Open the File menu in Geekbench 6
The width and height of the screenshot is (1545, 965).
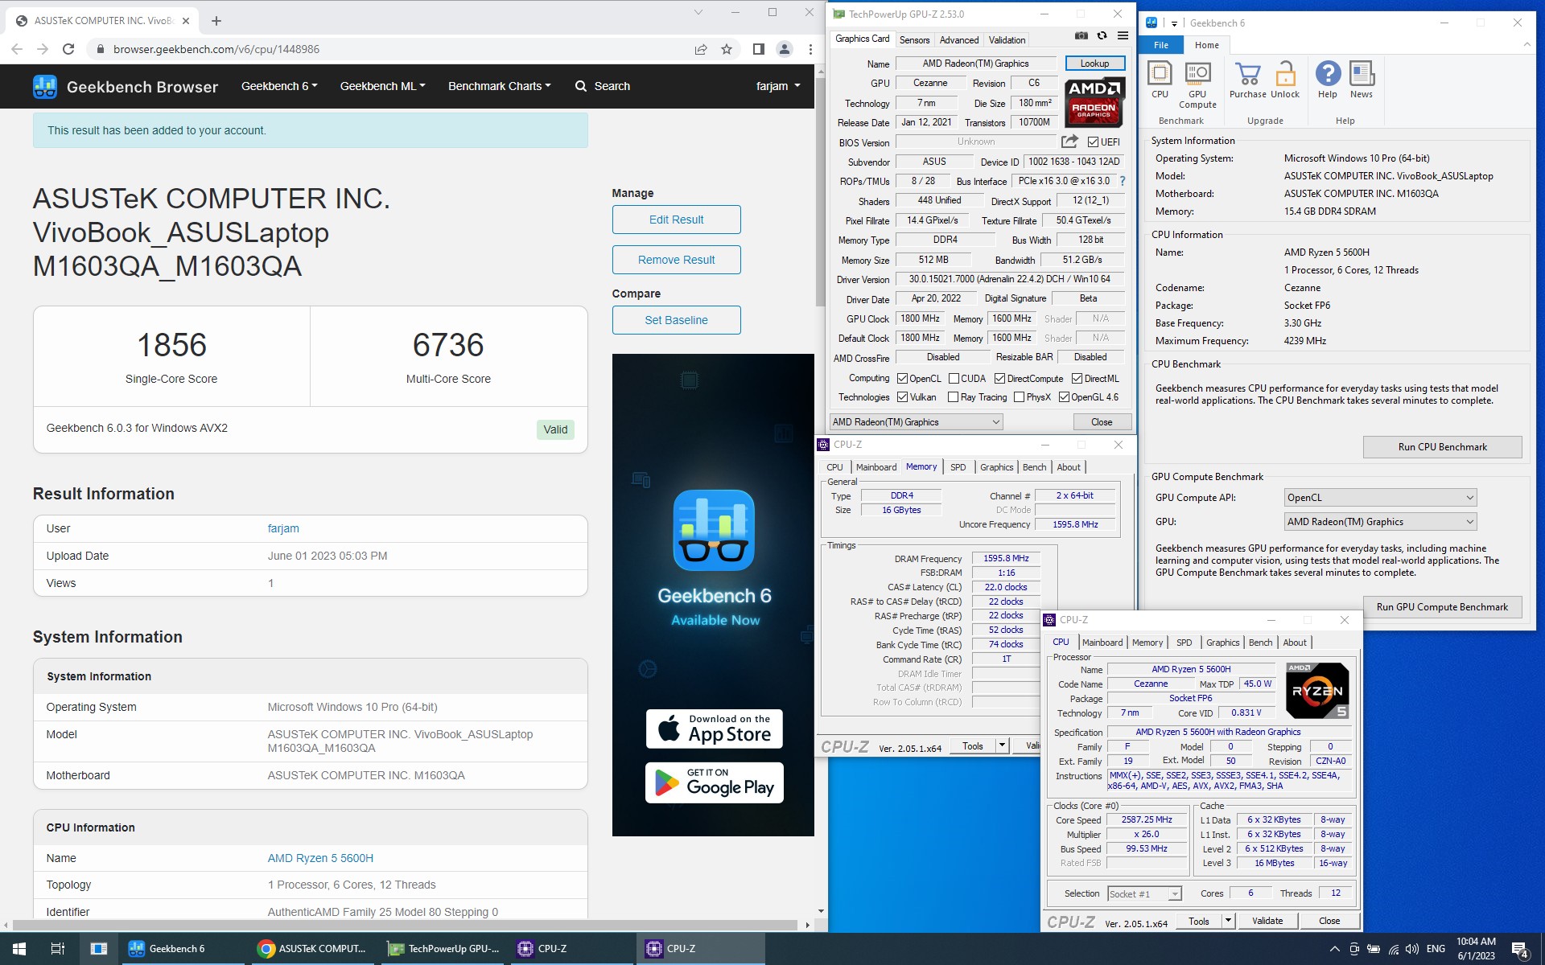pos(1160,45)
